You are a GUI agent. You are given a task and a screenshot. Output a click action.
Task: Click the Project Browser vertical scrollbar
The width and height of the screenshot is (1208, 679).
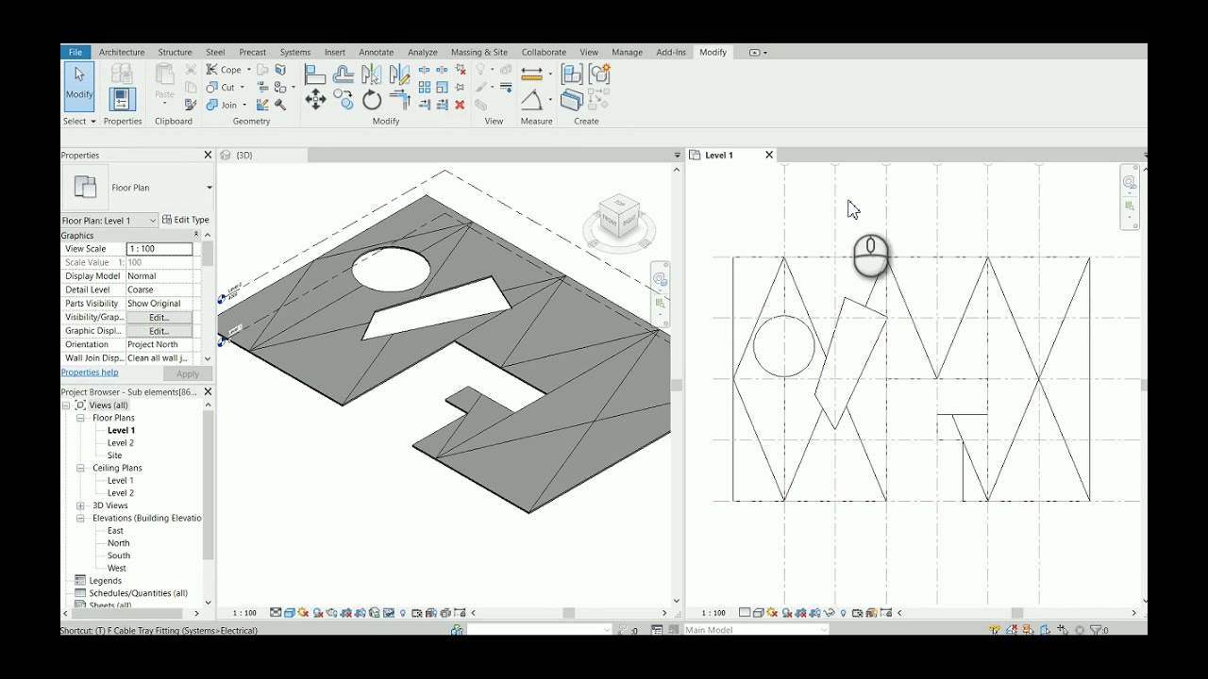[x=208, y=486]
